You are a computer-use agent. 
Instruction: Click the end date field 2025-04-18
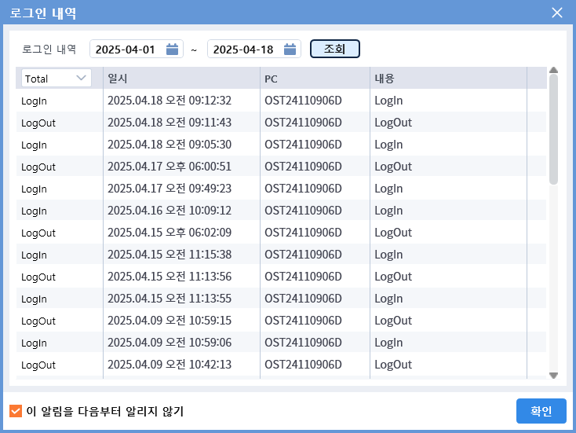(x=243, y=50)
